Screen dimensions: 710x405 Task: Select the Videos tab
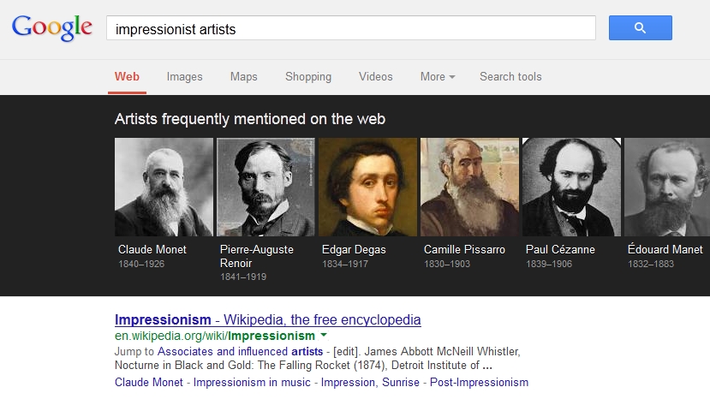click(x=375, y=77)
